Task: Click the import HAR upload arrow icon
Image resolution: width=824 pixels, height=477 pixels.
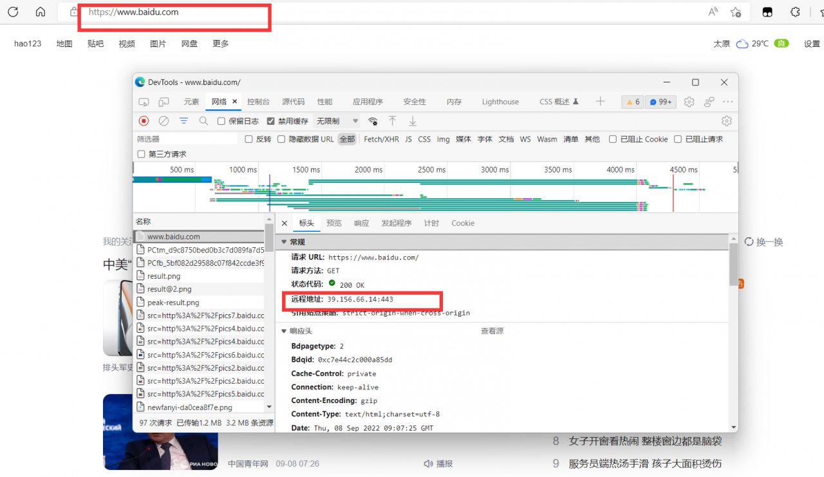Action: pos(392,121)
